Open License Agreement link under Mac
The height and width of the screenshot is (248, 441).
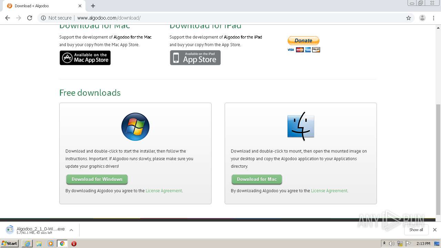click(x=329, y=191)
